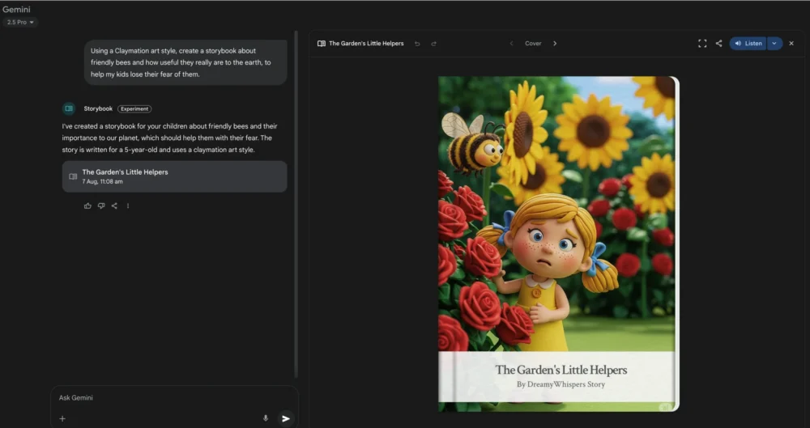Share the storybook from the top toolbar
Screen dimensions: 810x428
click(x=718, y=44)
